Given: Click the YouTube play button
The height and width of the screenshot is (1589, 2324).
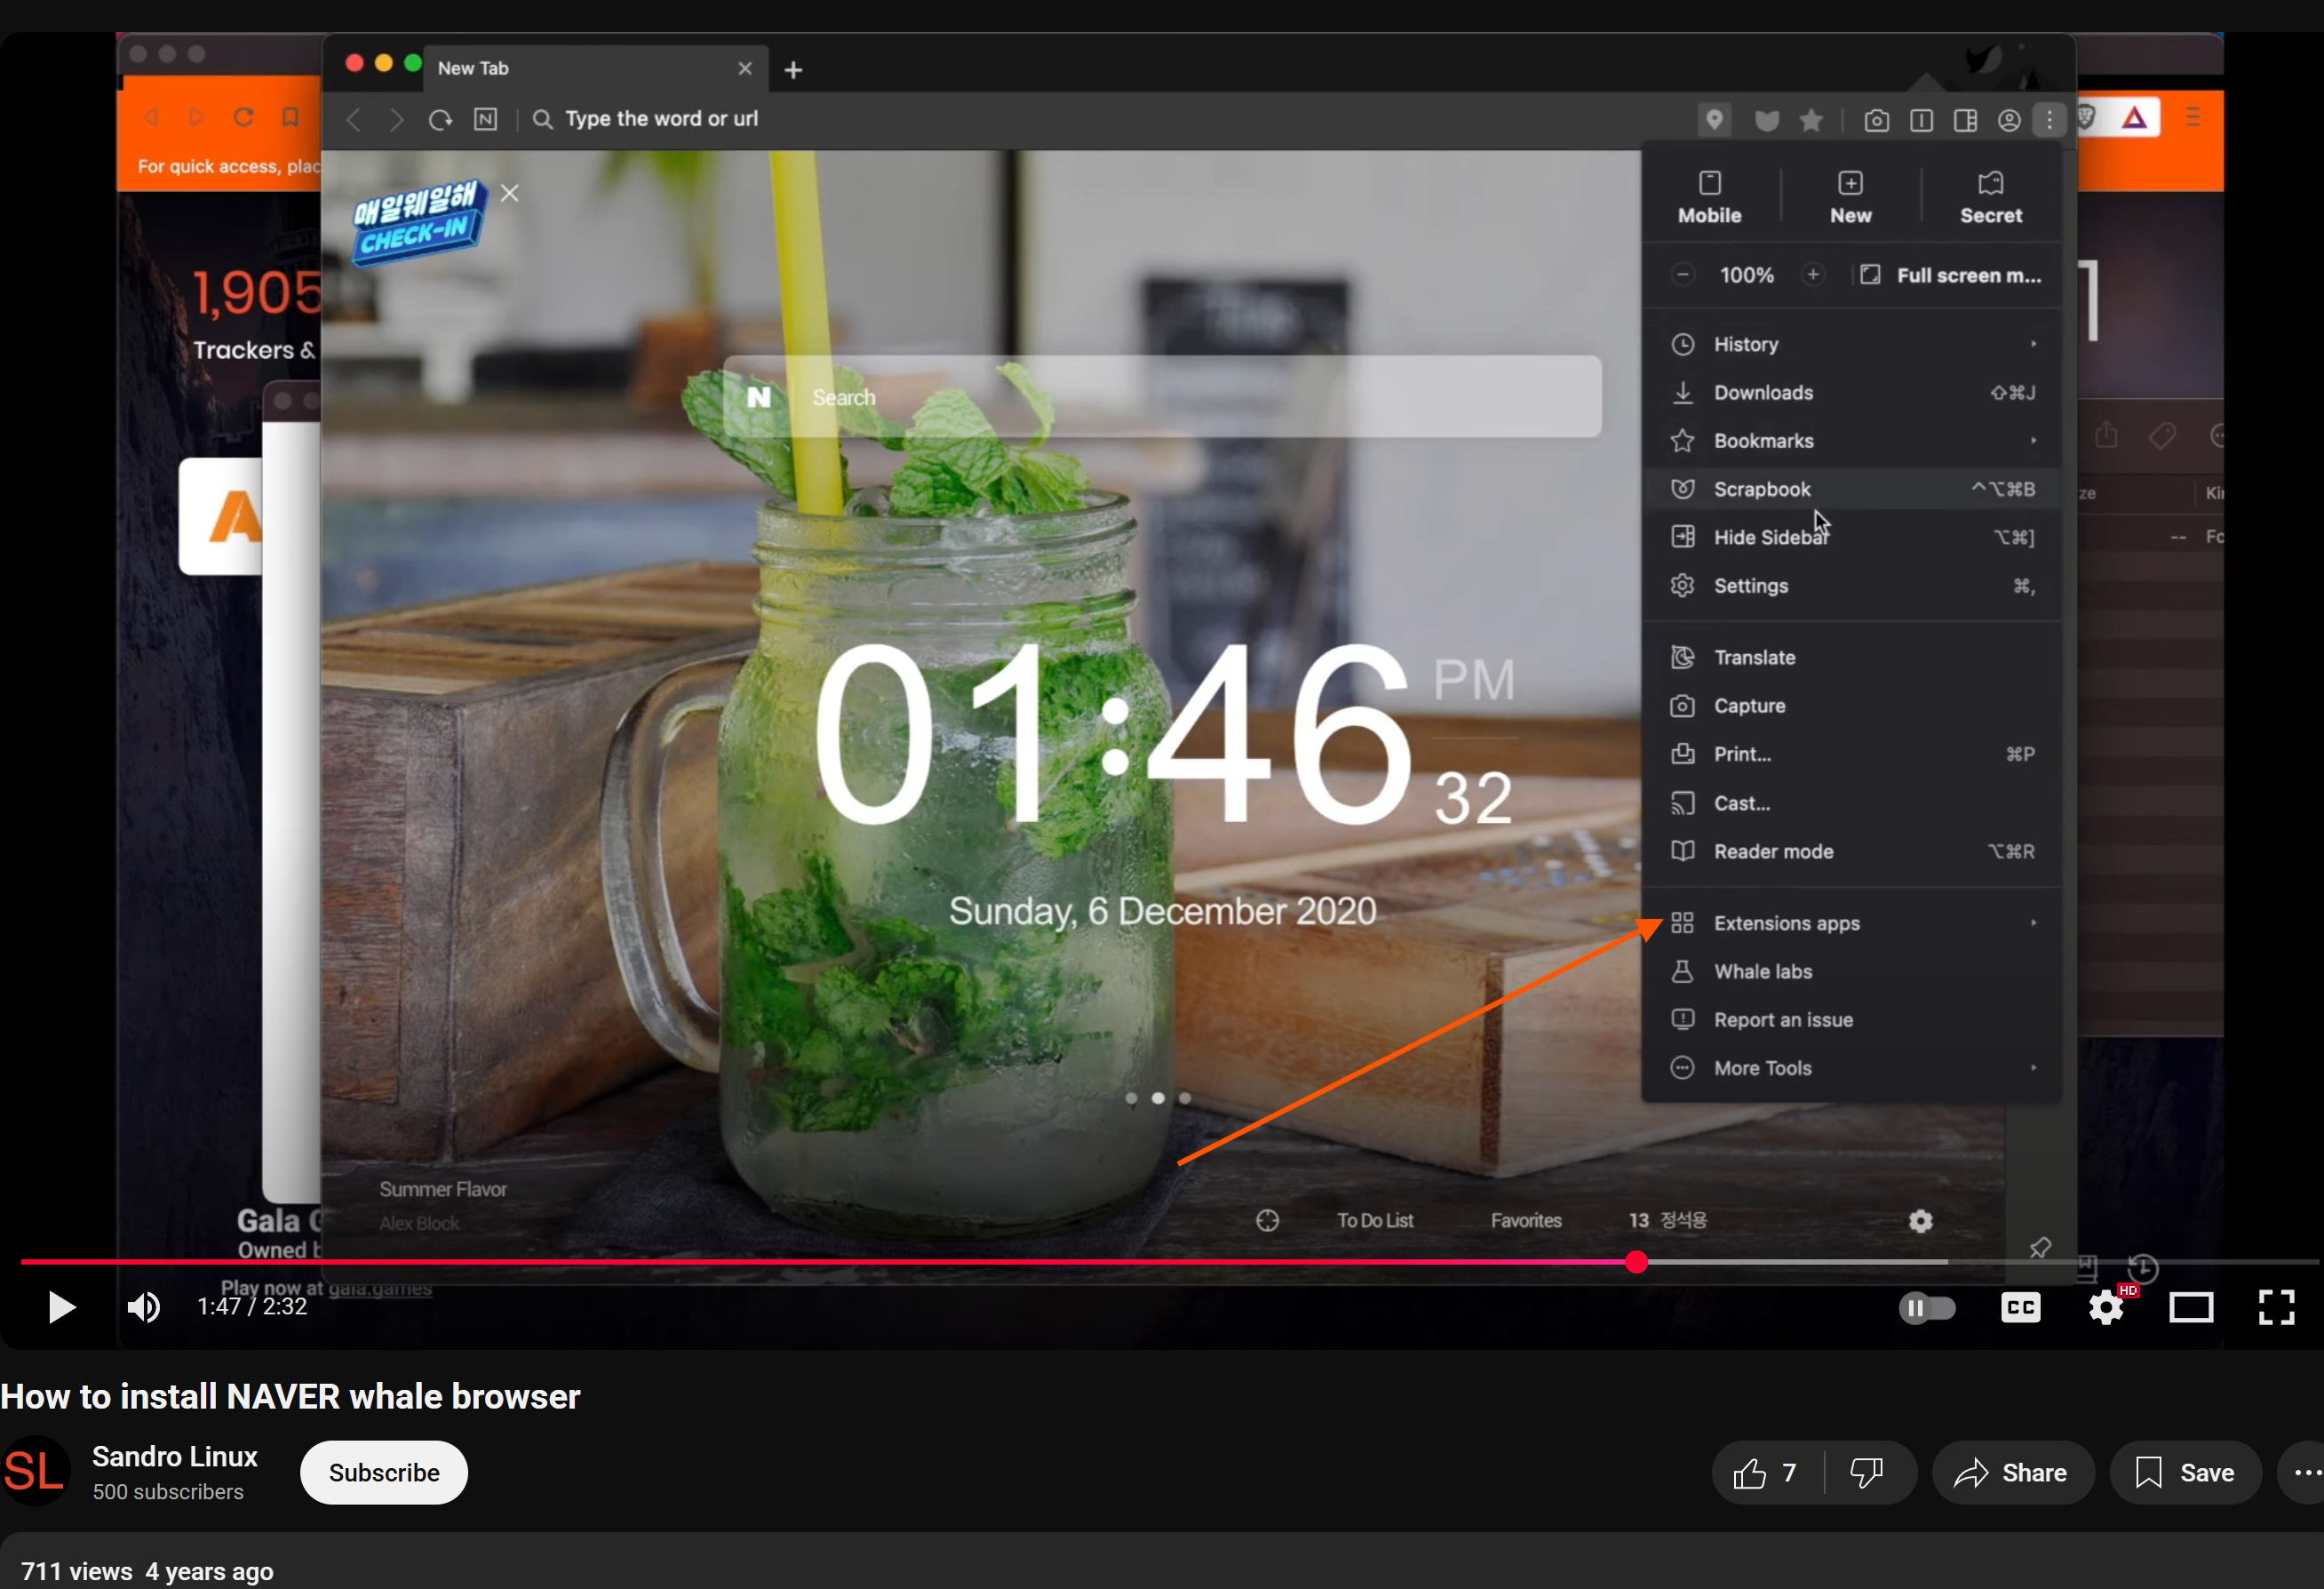Looking at the screenshot, I should click(61, 1306).
